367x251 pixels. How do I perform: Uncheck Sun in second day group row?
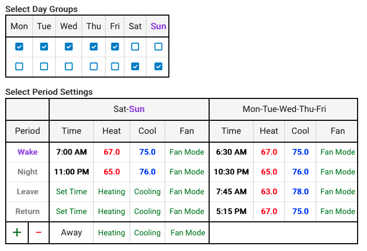pyautogui.click(x=158, y=67)
